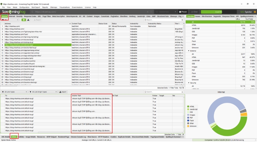Open the top filter dropdown
The width and height of the screenshot is (257, 144).
tap(10, 20)
